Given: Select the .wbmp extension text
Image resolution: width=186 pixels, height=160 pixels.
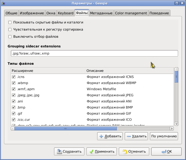Looking at the screenshot, I should (x=22, y=83).
